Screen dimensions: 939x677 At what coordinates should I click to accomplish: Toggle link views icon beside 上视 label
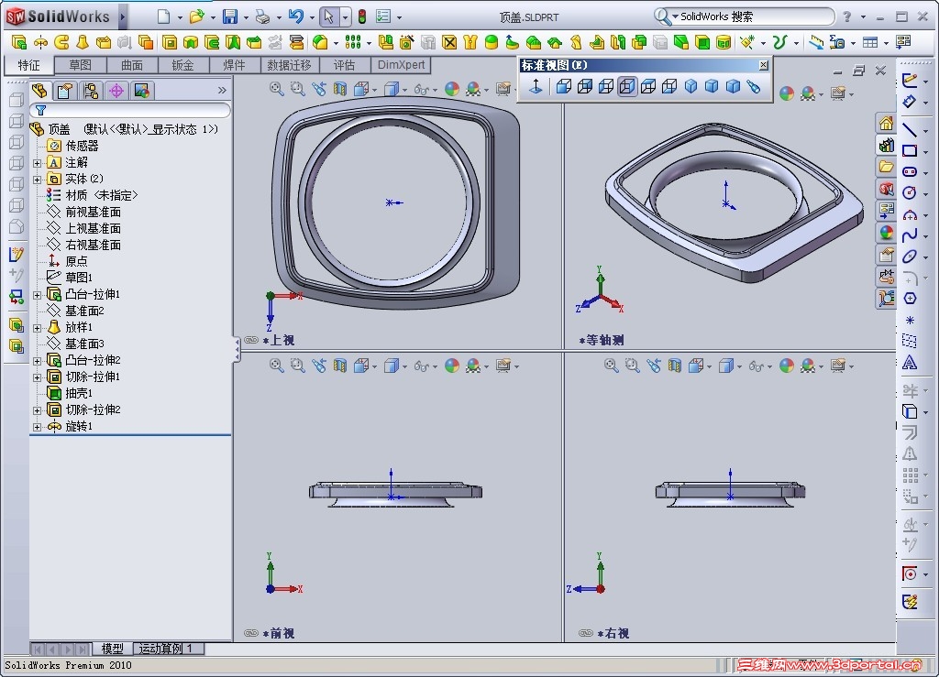(x=251, y=340)
